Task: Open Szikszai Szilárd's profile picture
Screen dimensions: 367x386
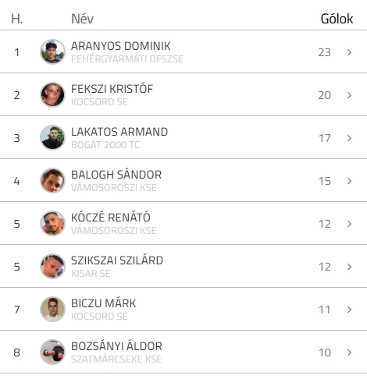Action: tap(52, 266)
